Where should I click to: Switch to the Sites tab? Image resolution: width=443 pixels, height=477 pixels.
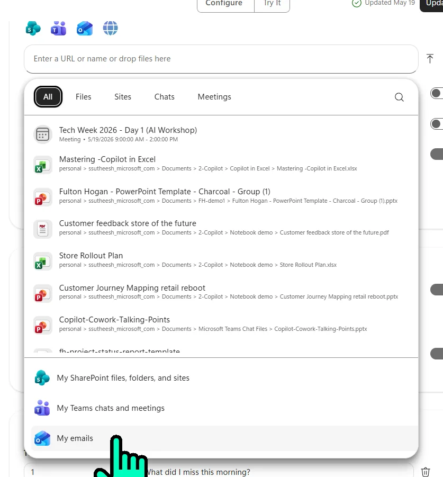123,97
